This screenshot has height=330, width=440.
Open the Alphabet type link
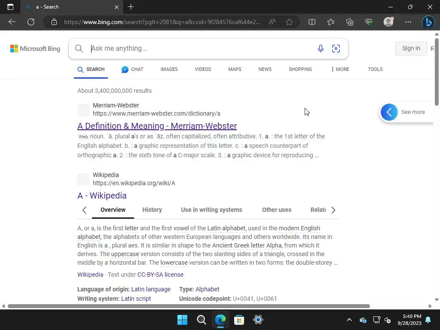pyautogui.click(x=208, y=289)
